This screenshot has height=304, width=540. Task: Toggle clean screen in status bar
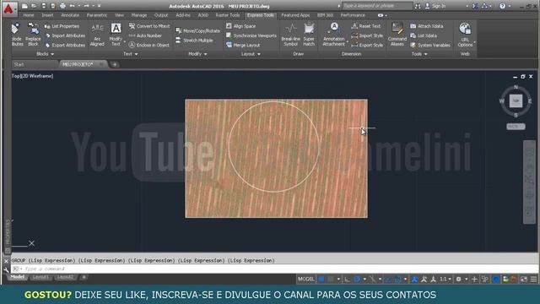pos(524,280)
